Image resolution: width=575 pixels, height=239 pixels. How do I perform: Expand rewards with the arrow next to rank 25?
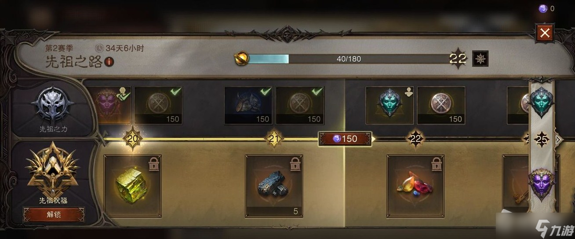(x=559, y=140)
